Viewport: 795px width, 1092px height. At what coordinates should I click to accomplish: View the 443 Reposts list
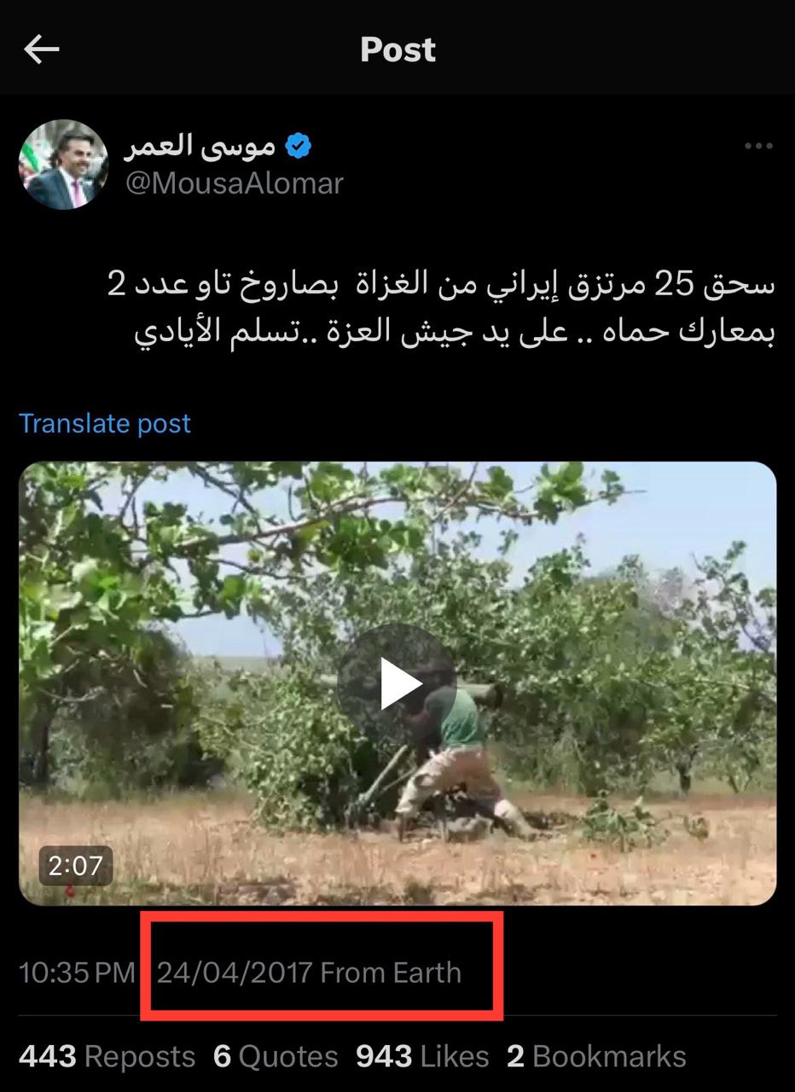(107, 1056)
